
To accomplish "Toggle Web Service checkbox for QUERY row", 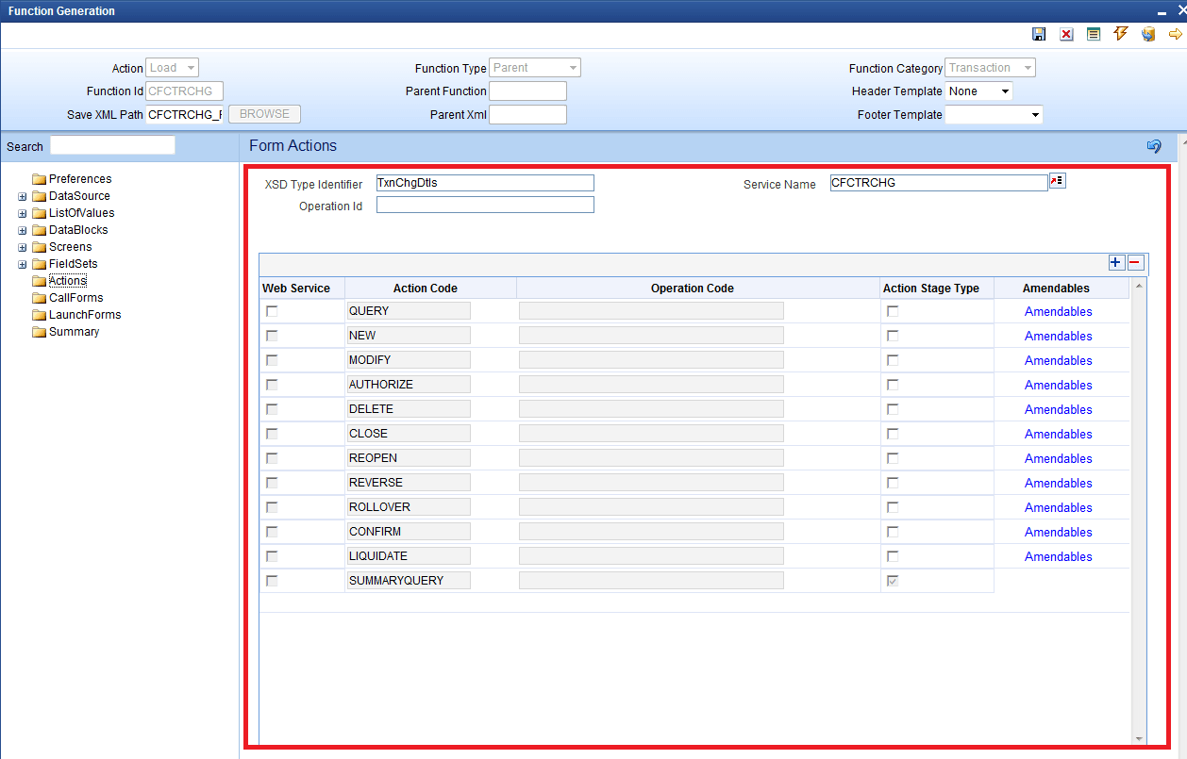I will (272, 311).
